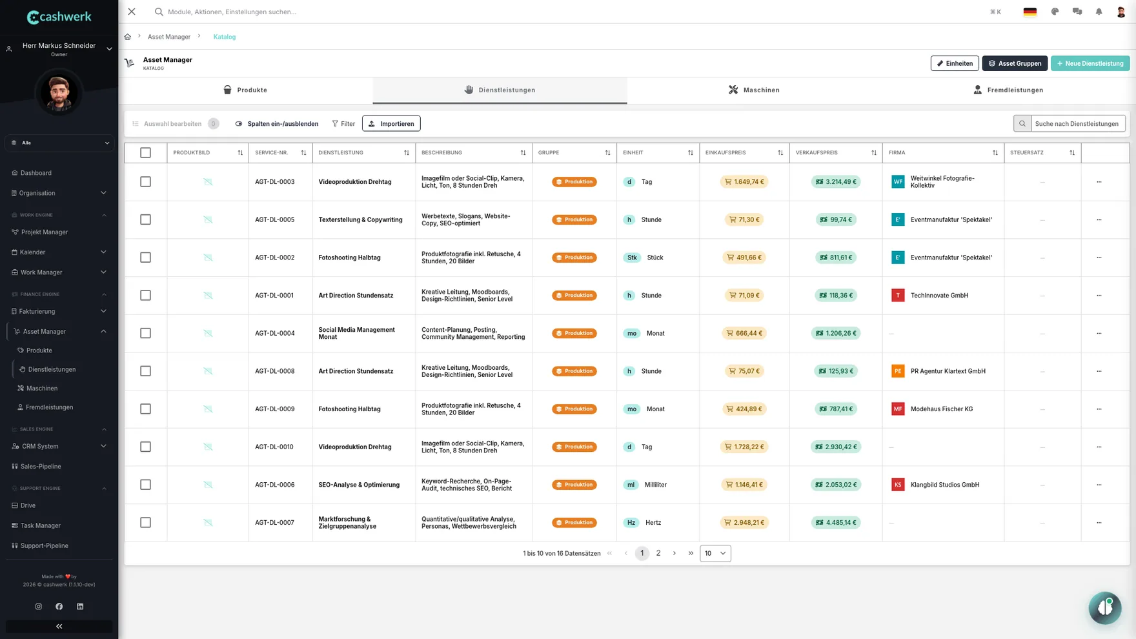
Task: Check the Marktforschung & Zielgruppenanalyse row
Action: click(146, 523)
